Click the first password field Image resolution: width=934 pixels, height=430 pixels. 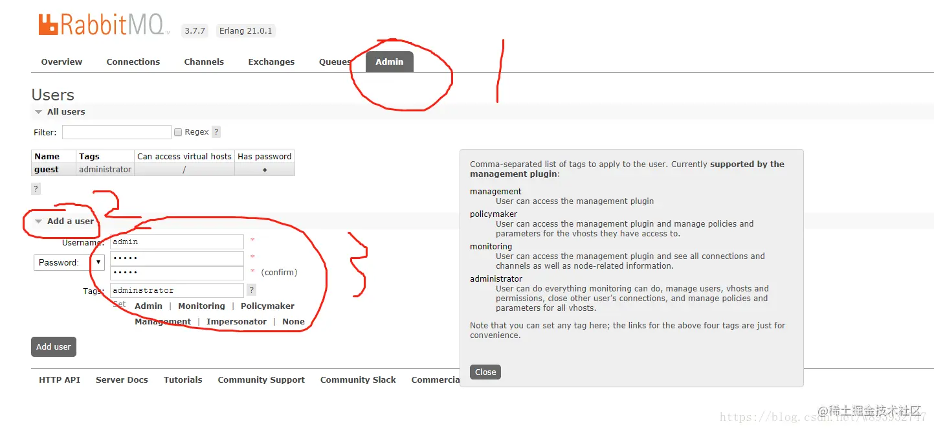coord(177,258)
